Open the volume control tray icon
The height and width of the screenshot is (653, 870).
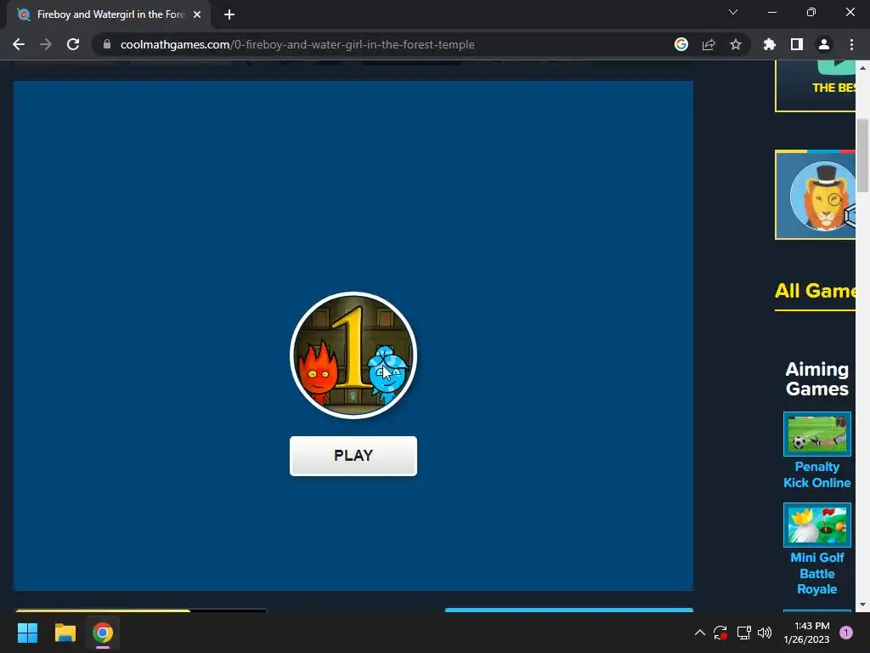click(765, 633)
